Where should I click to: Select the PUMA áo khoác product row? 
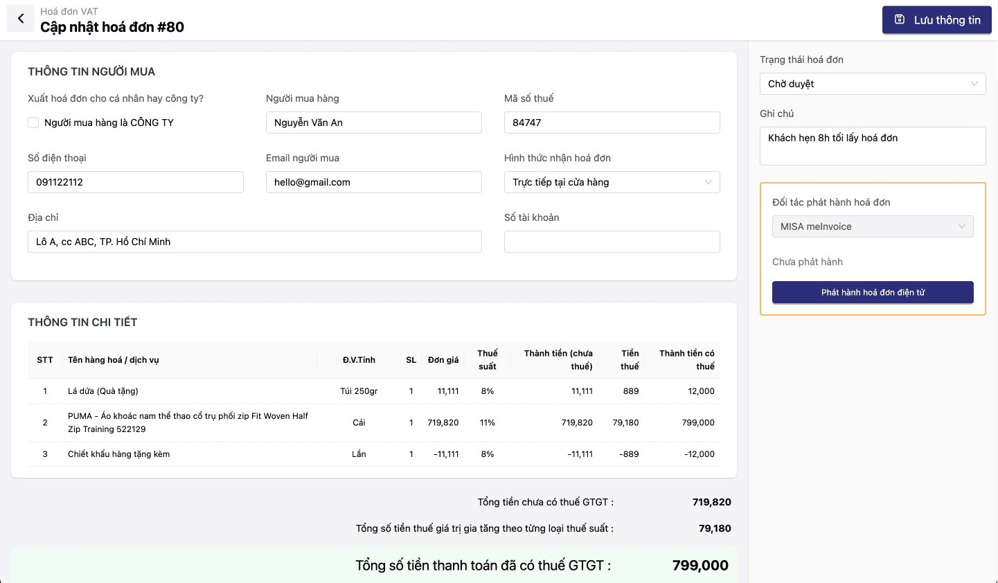[188, 422]
